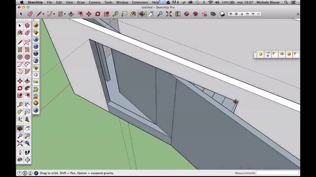
Task: Select the Protractor tool in the left palette
Action: [x=20, y=112]
